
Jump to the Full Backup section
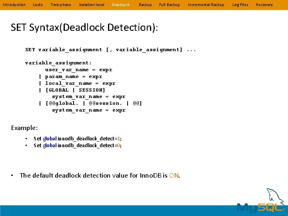(170, 5)
